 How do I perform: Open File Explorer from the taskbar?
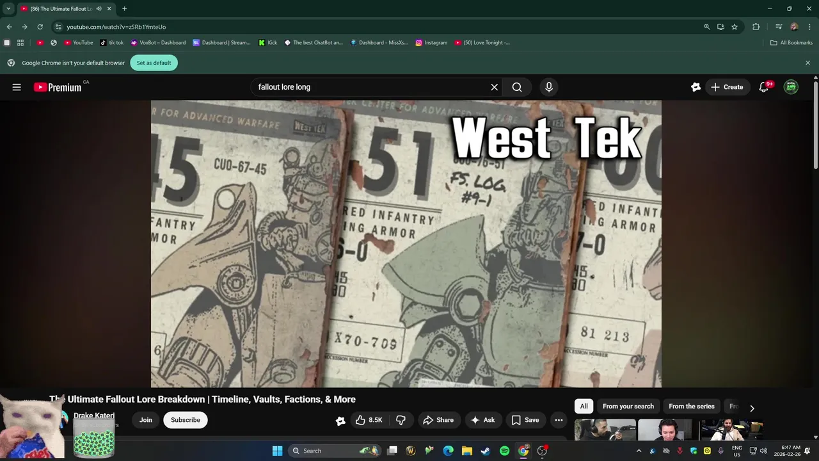467,451
